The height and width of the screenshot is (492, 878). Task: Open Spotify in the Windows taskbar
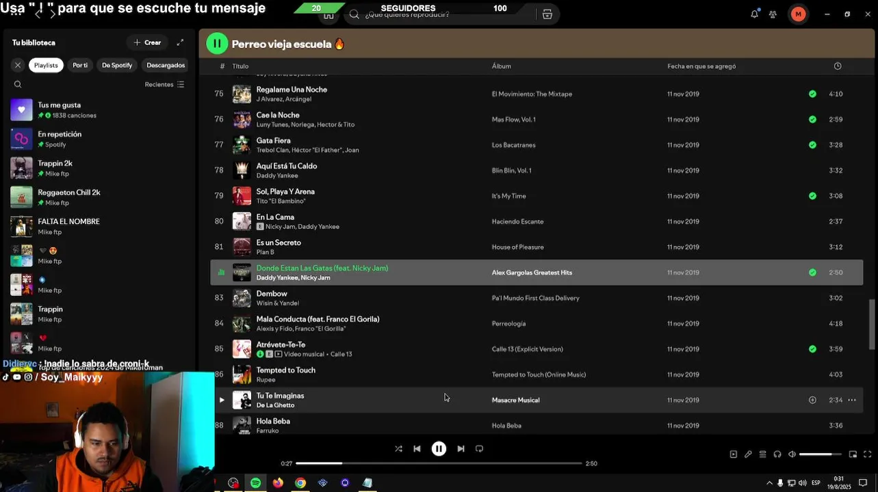(255, 482)
